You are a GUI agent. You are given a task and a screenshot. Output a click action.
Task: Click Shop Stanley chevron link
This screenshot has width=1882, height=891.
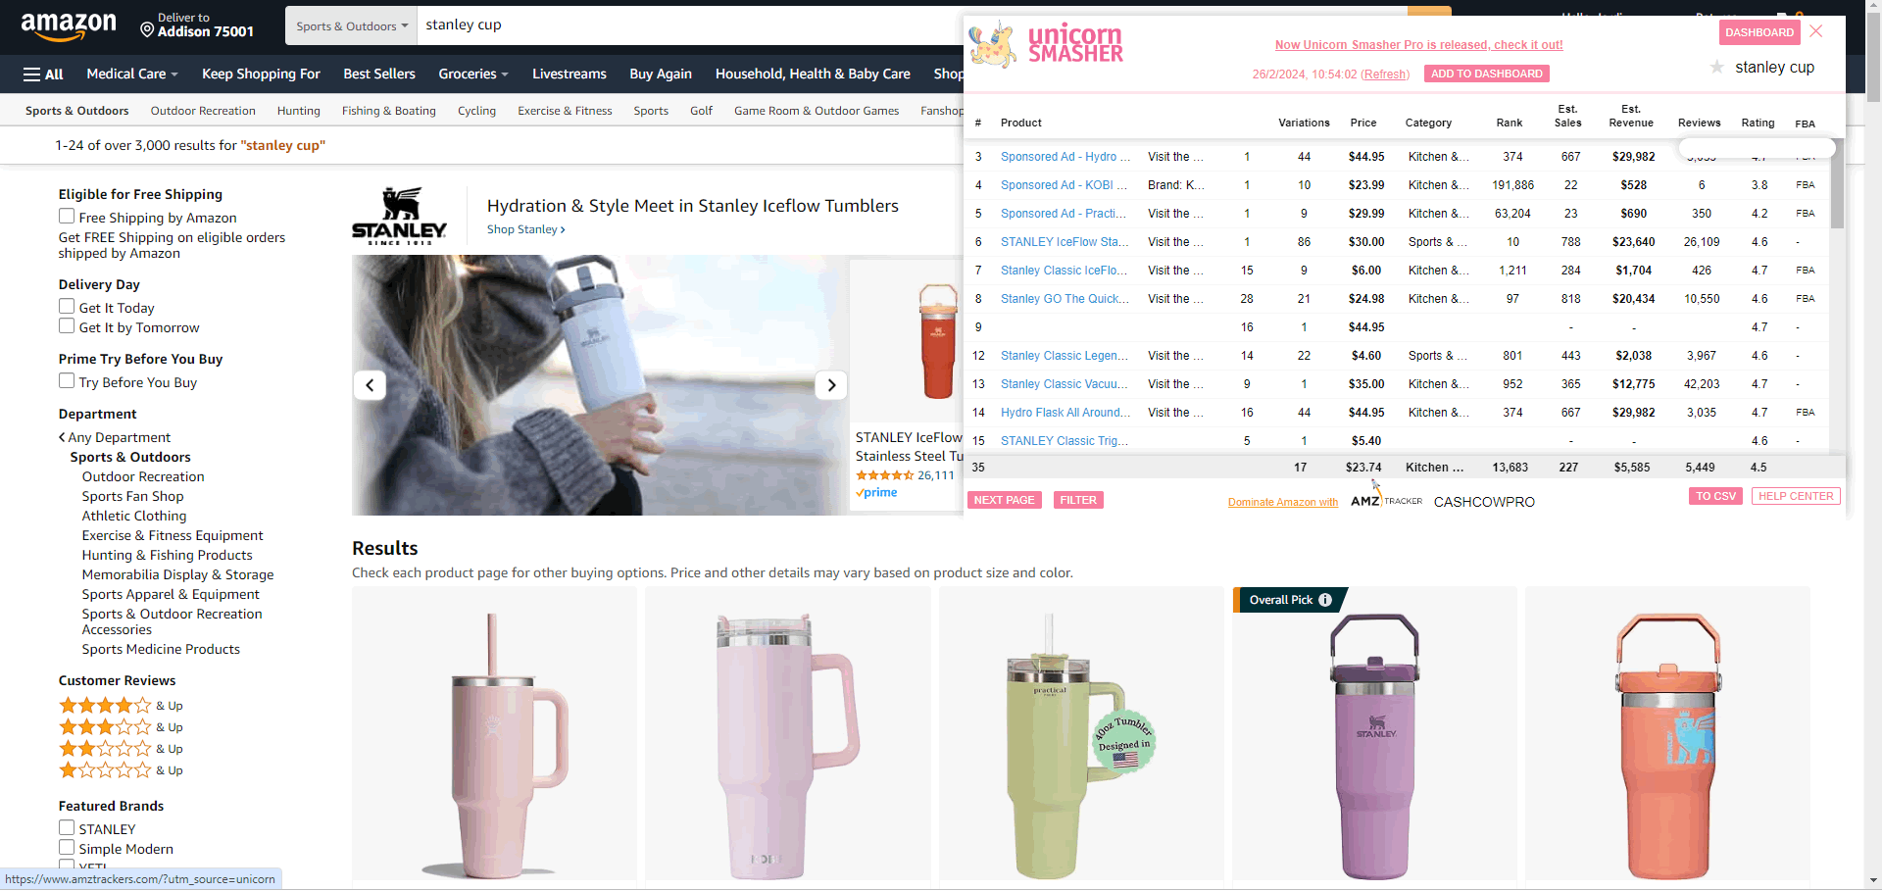pos(526,229)
